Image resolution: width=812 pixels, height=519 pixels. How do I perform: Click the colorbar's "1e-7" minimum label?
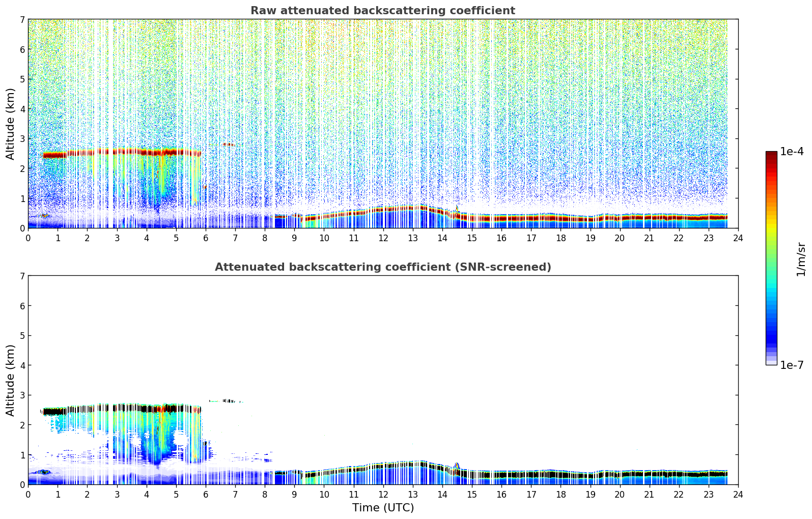(792, 365)
